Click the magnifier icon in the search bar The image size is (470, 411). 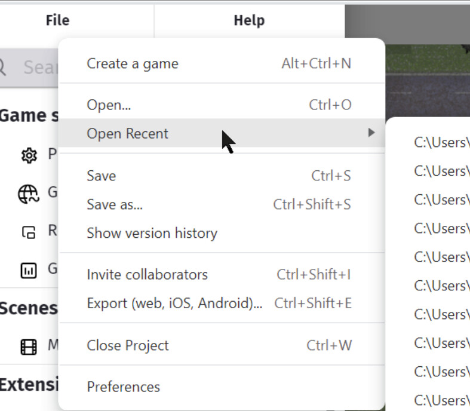3,67
